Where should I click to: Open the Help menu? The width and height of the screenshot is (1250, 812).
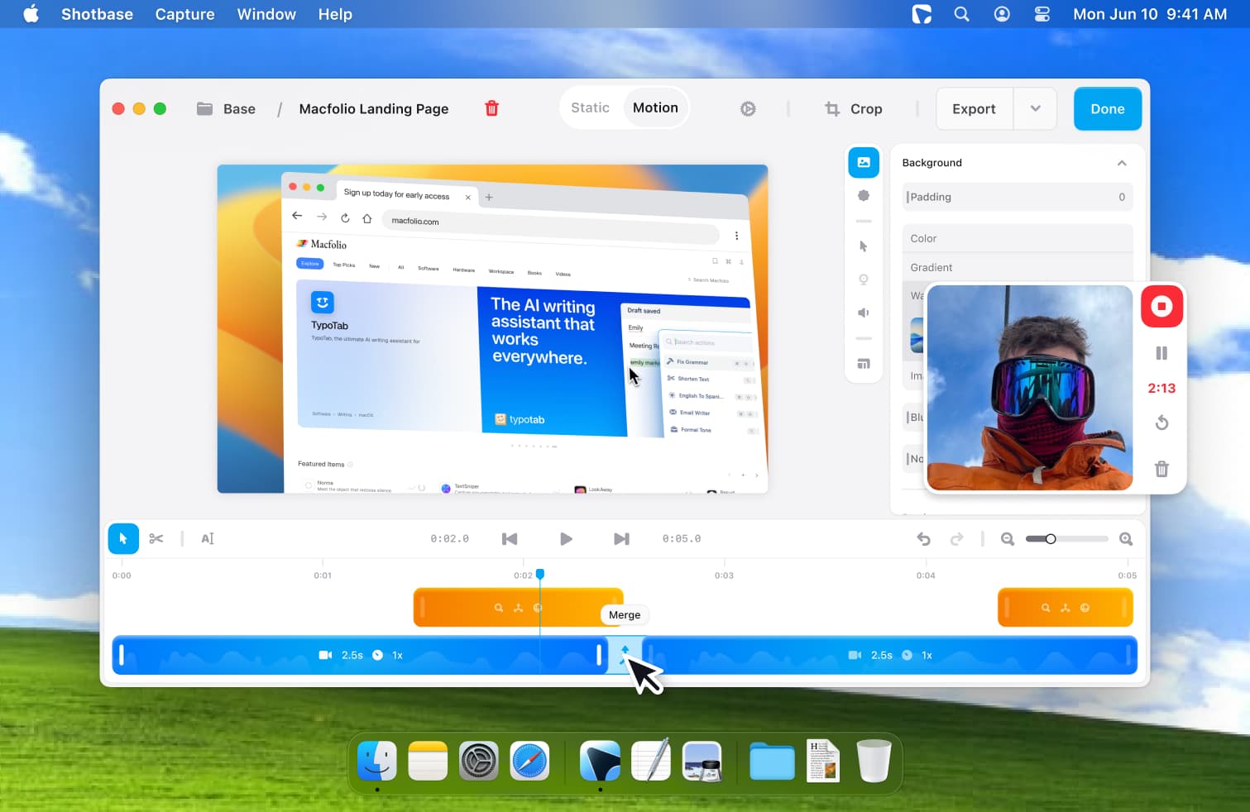tap(335, 14)
